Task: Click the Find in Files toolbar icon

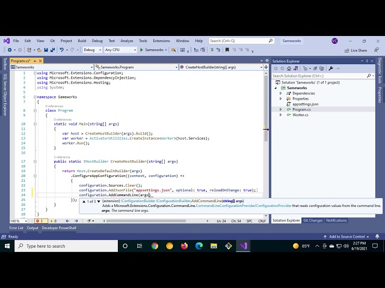Action: click(x=174, y=50)
